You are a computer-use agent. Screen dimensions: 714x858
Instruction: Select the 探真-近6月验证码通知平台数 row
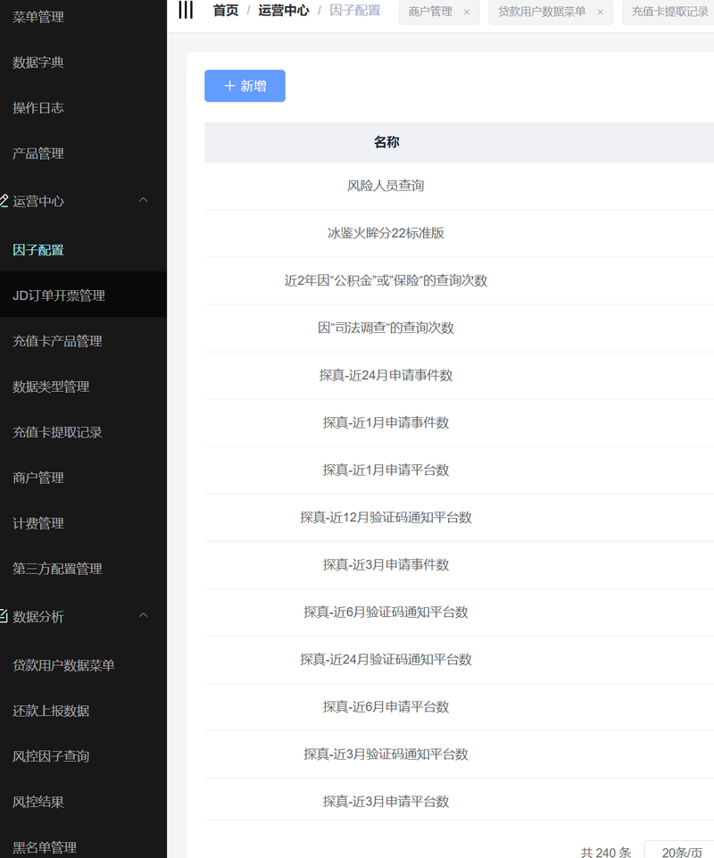point(459,612)
